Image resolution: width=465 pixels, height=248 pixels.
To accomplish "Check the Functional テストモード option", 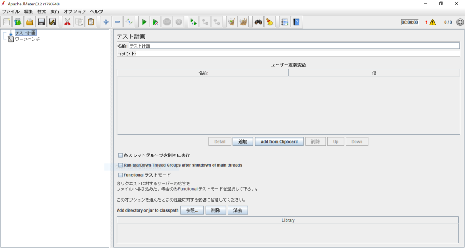I will 120,175.
